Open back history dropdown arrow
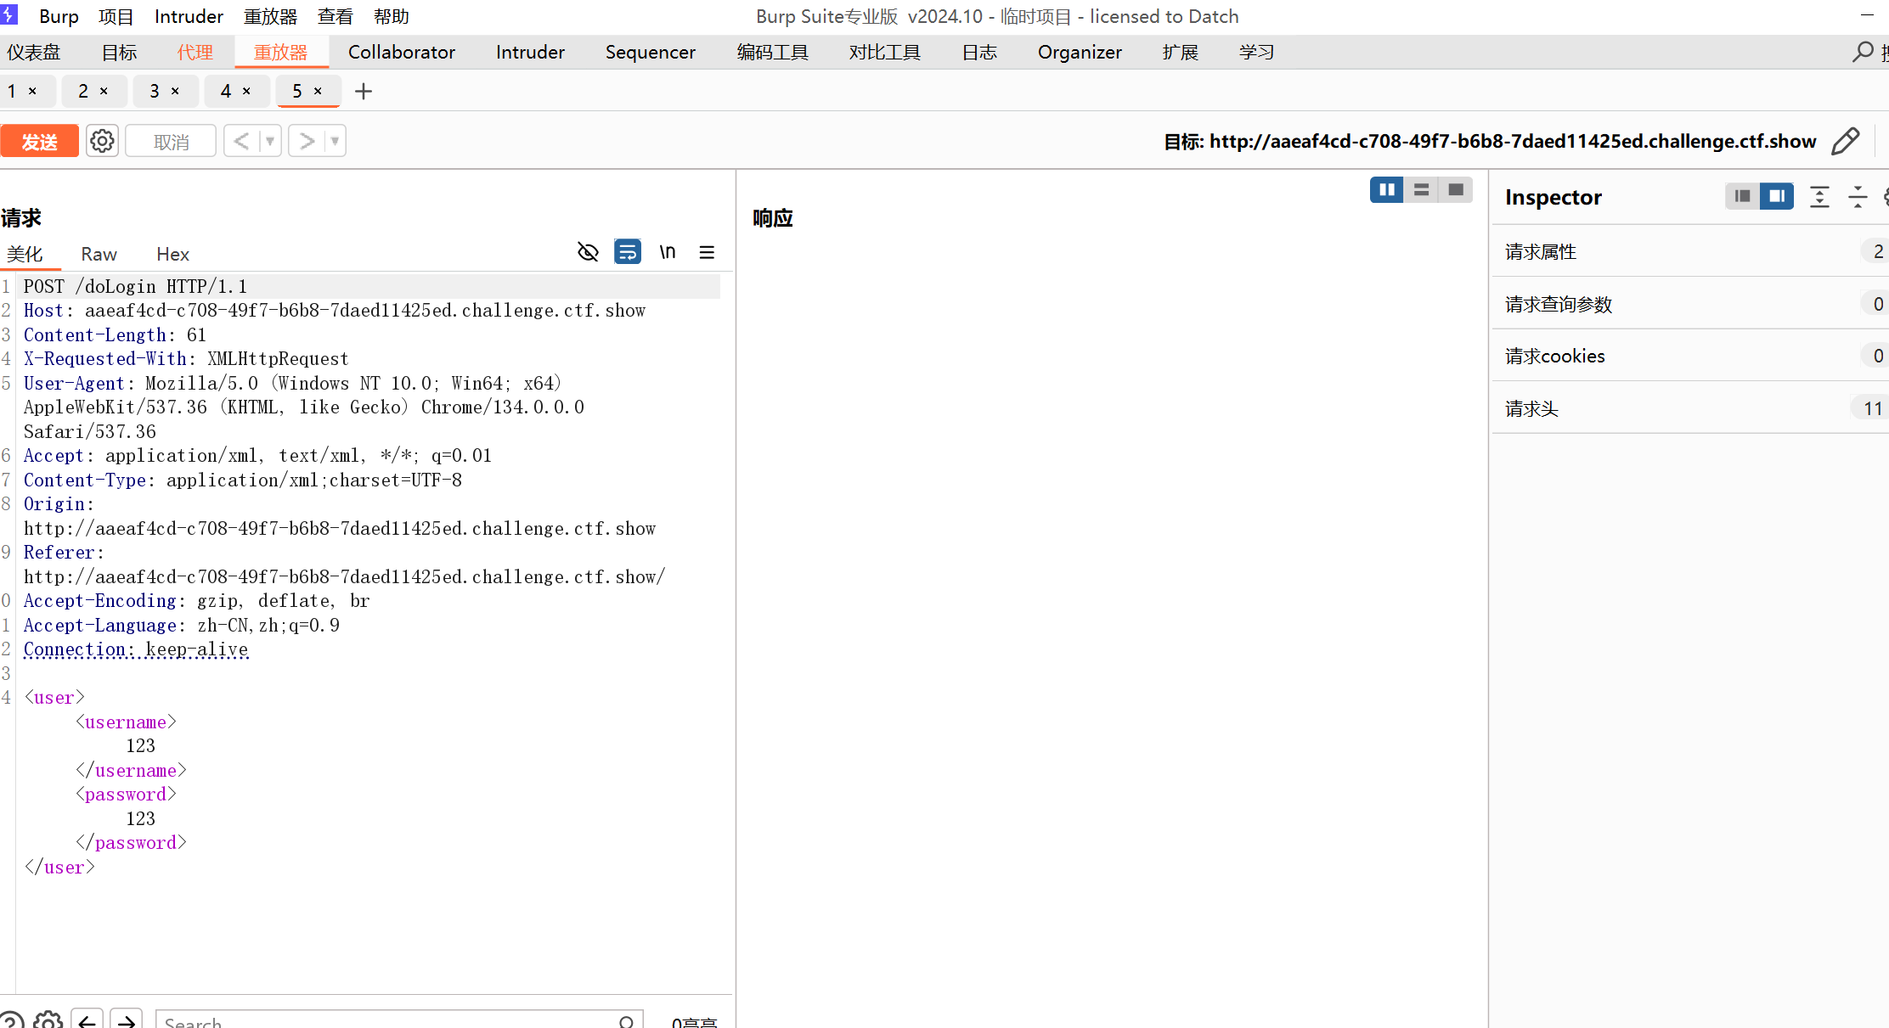The height and width of the screenshot is (1028, 1889). click(270, 141)
